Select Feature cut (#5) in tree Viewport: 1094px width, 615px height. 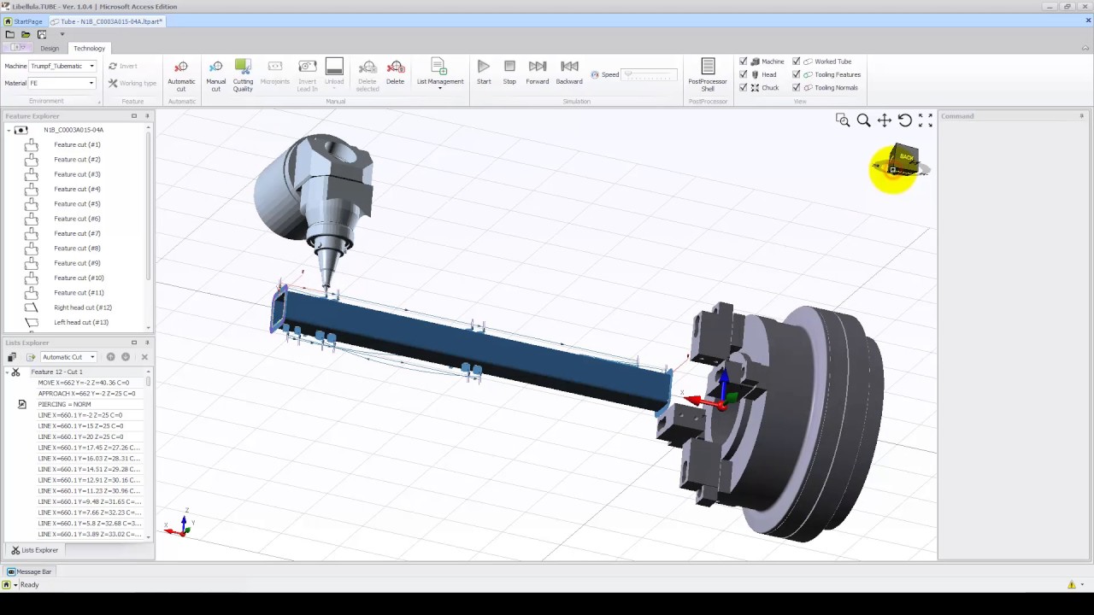coord(77,204)
